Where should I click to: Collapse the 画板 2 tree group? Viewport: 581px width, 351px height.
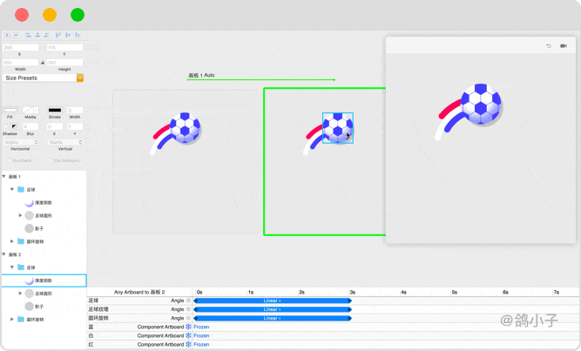tap(4, 254)
